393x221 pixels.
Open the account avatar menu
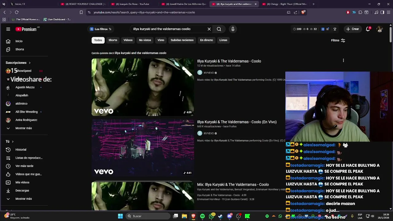(x=380, y=29)
